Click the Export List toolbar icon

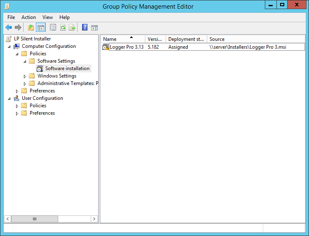click(x=72, y=27)
